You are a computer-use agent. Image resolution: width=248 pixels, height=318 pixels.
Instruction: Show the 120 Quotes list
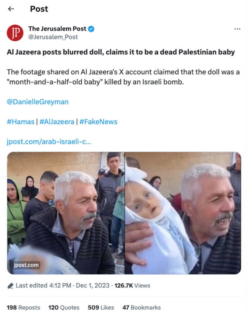pyautogui.click(x=64, y=308)
